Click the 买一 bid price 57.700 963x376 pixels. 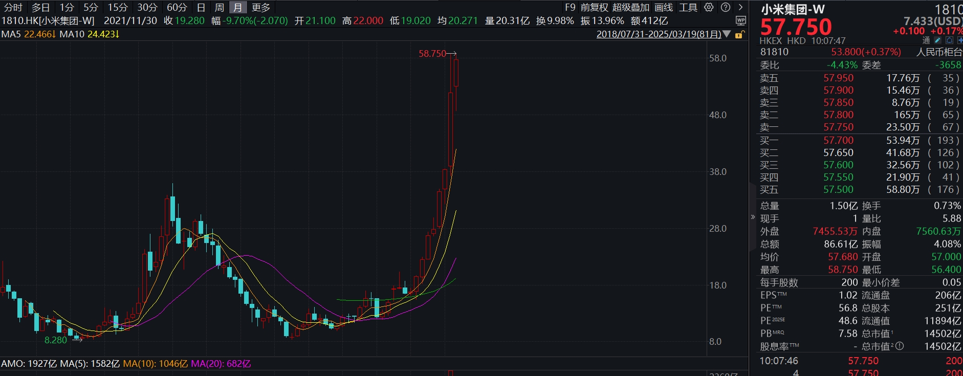coord(838,140)
